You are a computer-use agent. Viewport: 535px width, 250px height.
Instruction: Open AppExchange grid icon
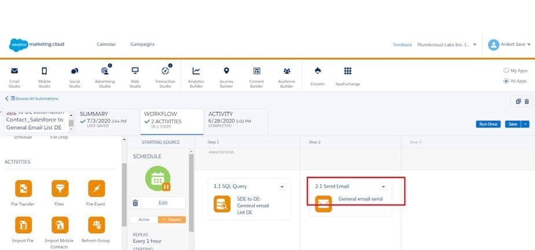pos(347,71)
